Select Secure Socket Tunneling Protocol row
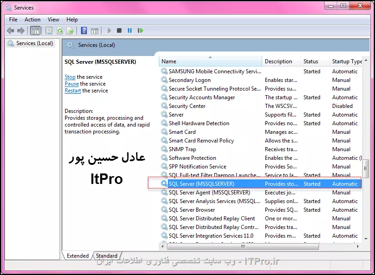This screenshot has width=375, height=275. [261, 88]
